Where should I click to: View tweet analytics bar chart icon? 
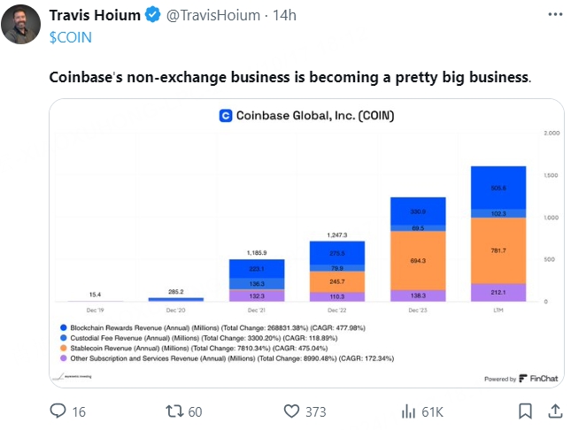(408, 411)
